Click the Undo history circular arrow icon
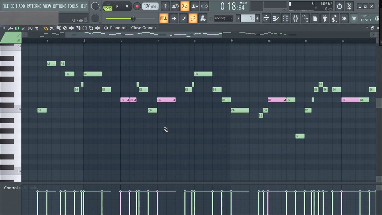 point(340,6)
